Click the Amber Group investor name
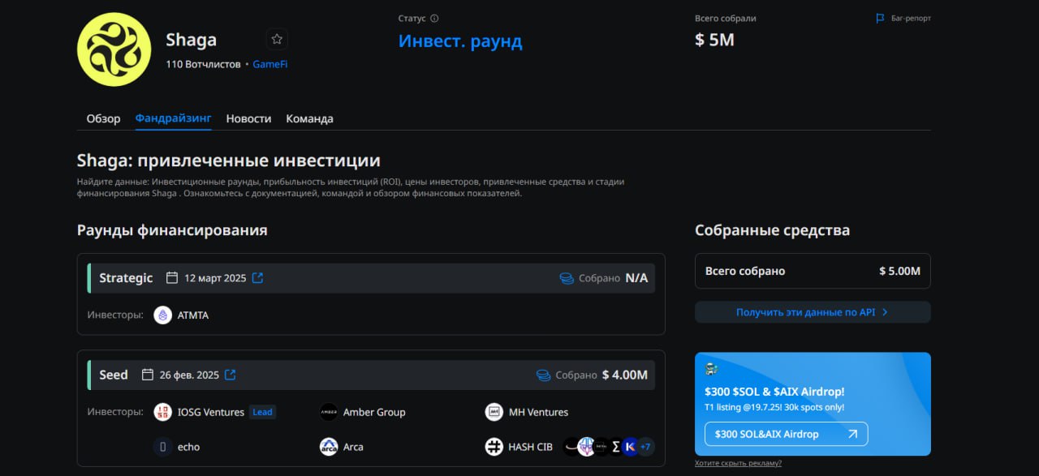This screenshot has height=476, width=1039. [x=374, y=412]
